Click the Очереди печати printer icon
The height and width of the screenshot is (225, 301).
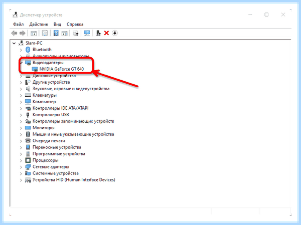click(28, 141)
